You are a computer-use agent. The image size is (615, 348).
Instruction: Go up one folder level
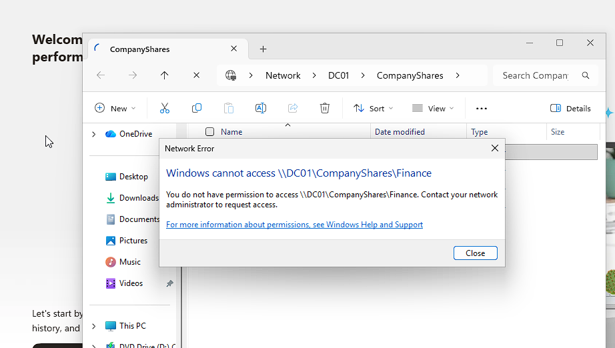164,75
